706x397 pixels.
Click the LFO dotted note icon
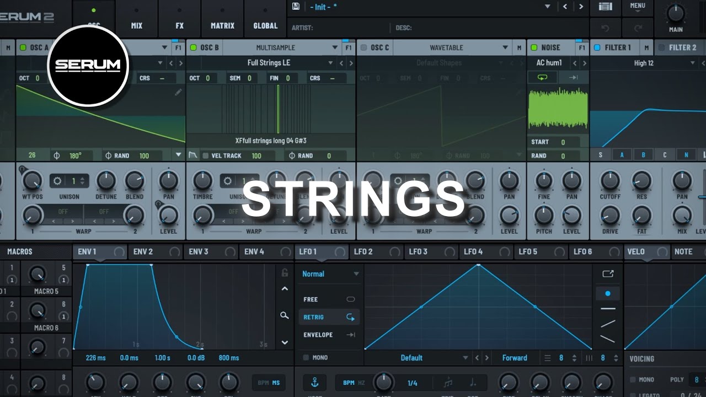(473, 382)
